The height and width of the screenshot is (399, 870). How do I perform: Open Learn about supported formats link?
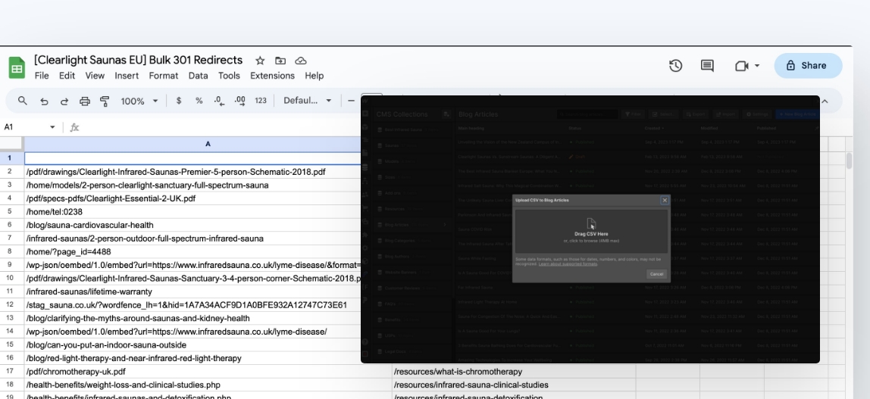(x=568, y=263)
